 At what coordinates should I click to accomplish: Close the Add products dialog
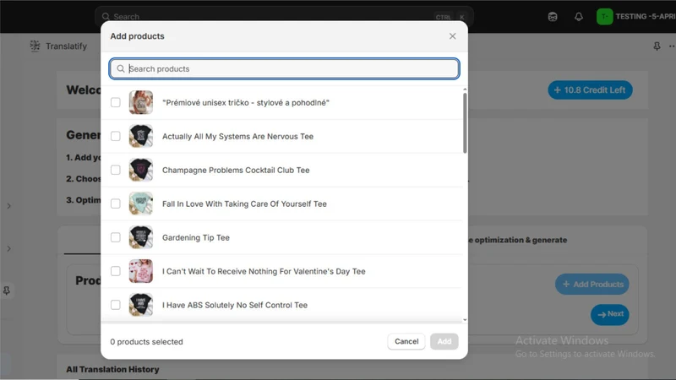tap(452, 36)
